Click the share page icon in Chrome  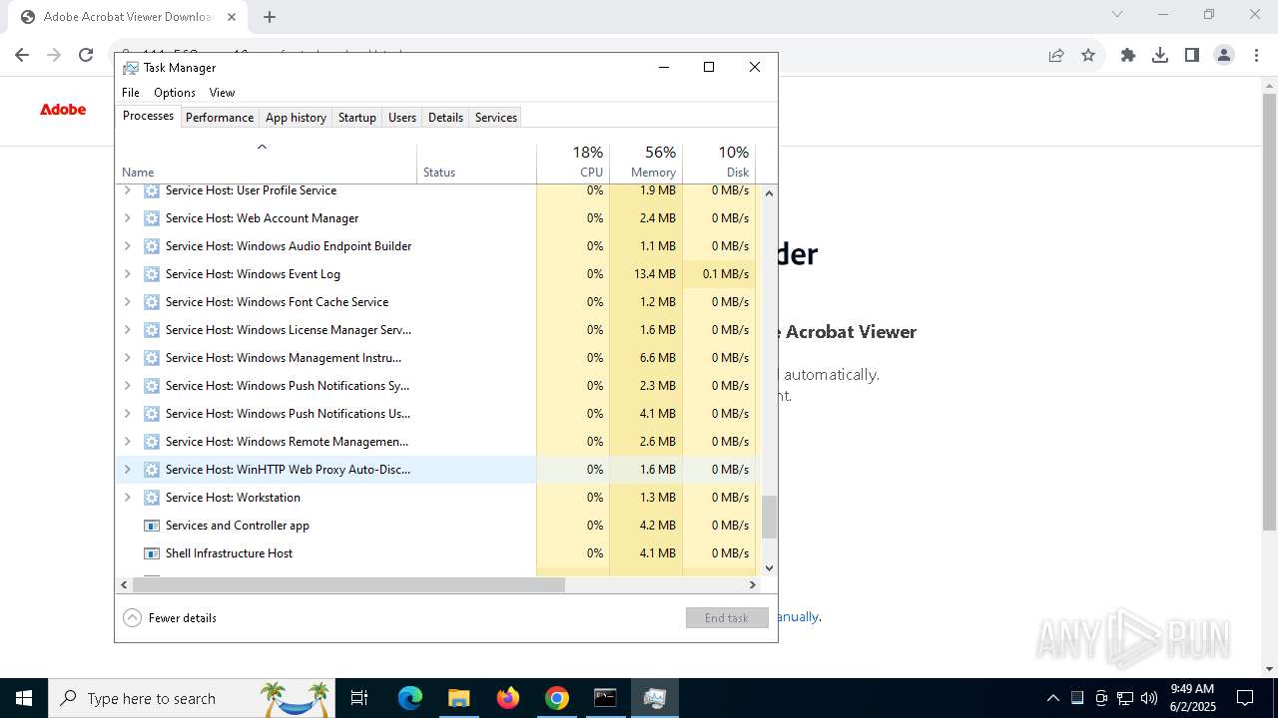pos(1056,55)
